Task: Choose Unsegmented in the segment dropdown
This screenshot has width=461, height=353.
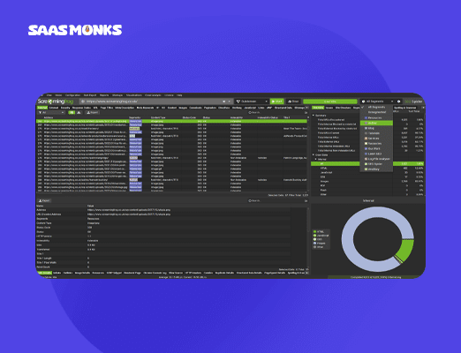Action: click(376, 112)
